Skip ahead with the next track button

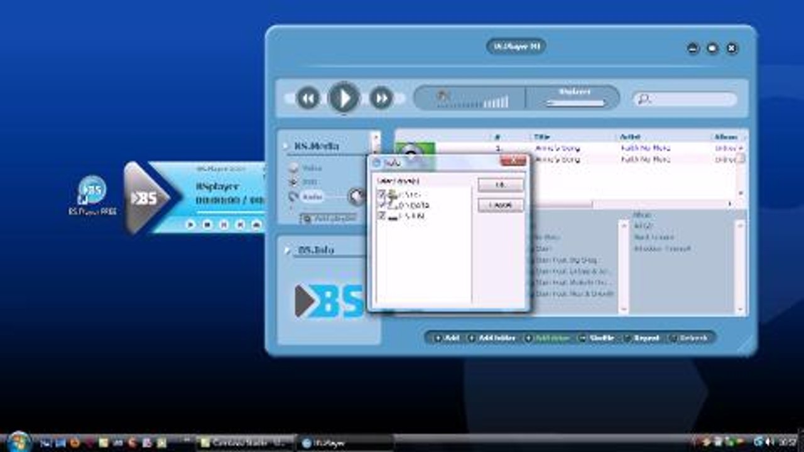[381, 98]
